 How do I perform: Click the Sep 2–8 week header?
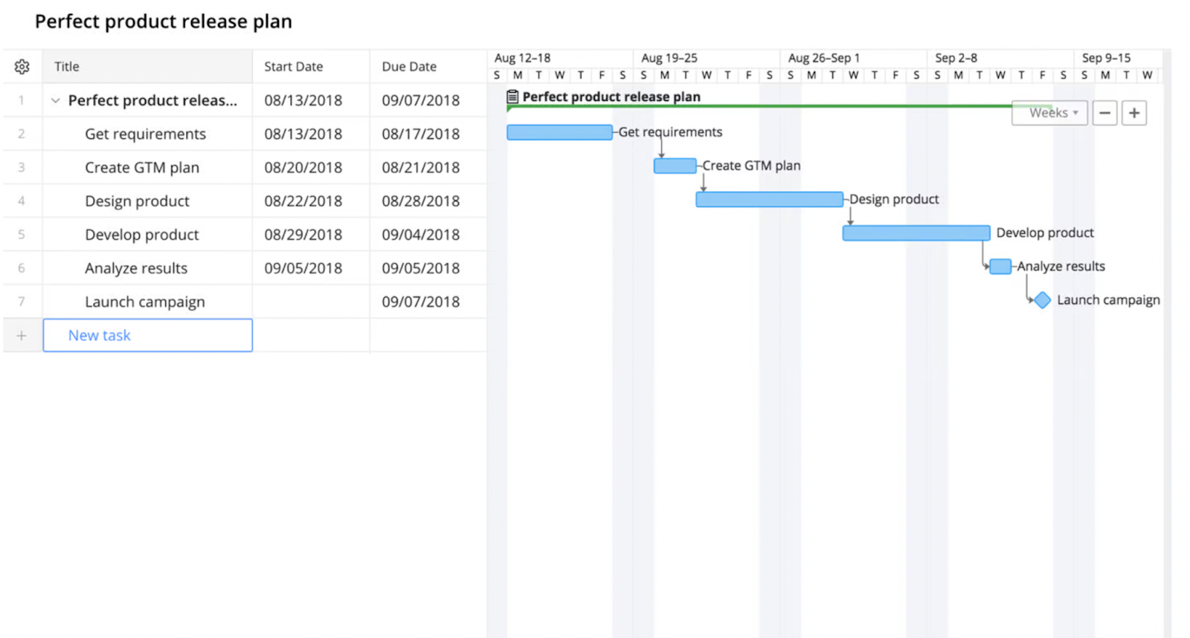[x=956, y=58]
